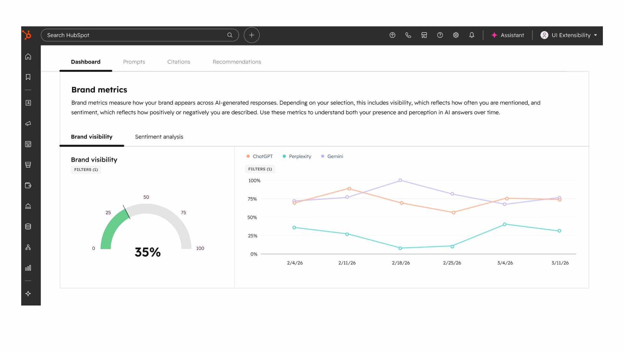Switch to the Prompts tab

coord(134,62)
